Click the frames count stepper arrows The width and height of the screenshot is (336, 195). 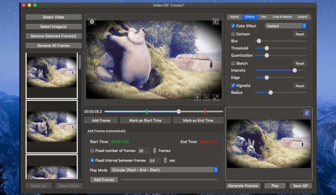[x=154, y=151]
